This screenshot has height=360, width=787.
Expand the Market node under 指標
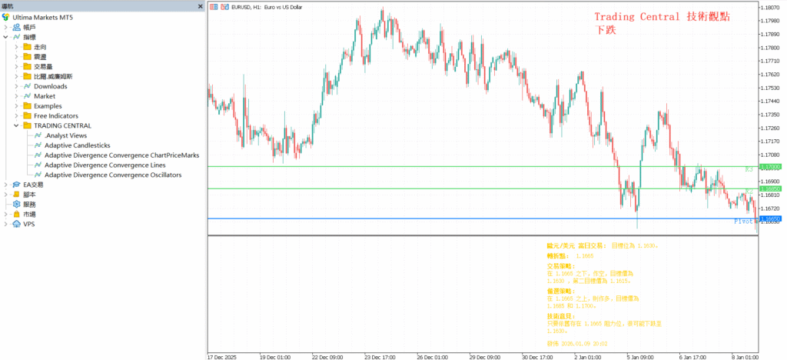point(17,96)
